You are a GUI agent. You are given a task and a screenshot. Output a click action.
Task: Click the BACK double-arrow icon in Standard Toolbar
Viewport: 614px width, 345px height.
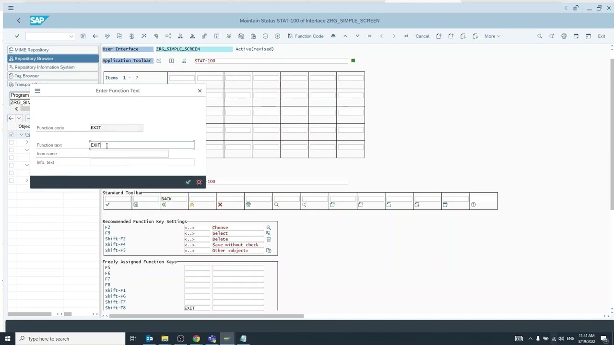164,205
